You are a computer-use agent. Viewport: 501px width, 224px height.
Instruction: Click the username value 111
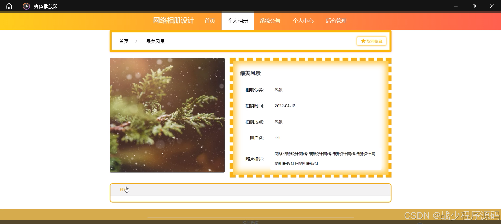pos(278,138)
